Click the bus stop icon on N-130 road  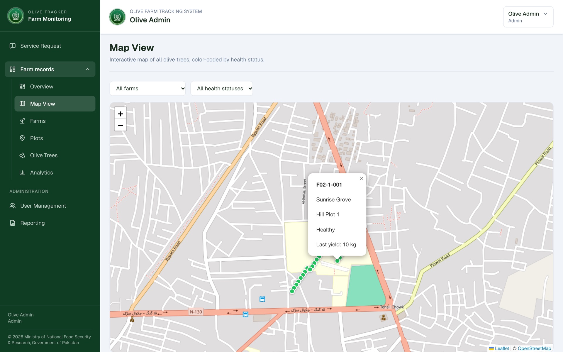pyautogui.click(x=246, y=314)
